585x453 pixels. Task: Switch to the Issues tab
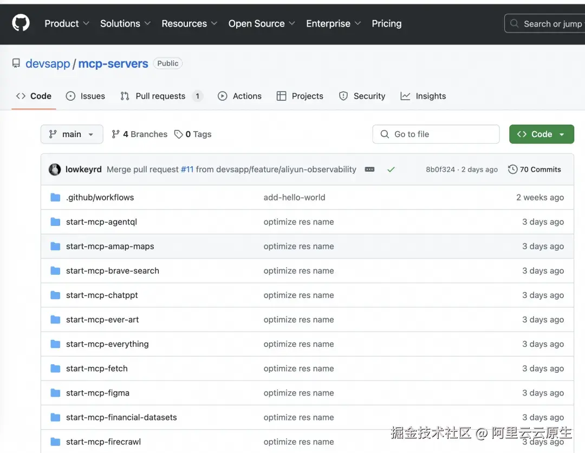(x=86, y=96)
